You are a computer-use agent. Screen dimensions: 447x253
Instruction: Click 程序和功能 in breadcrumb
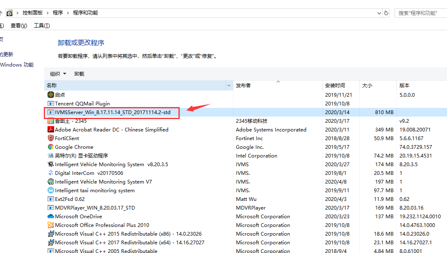pyautogui.click(x=86, y=13)
